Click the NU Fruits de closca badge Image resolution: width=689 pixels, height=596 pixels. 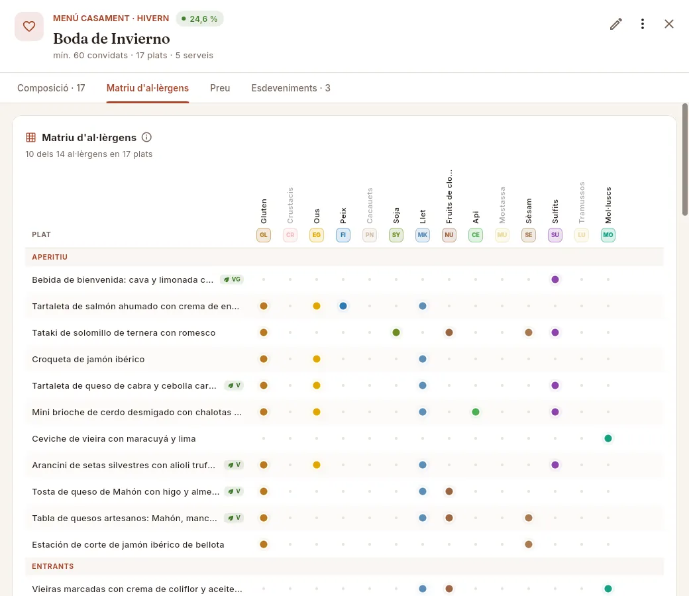pos(449,235)
